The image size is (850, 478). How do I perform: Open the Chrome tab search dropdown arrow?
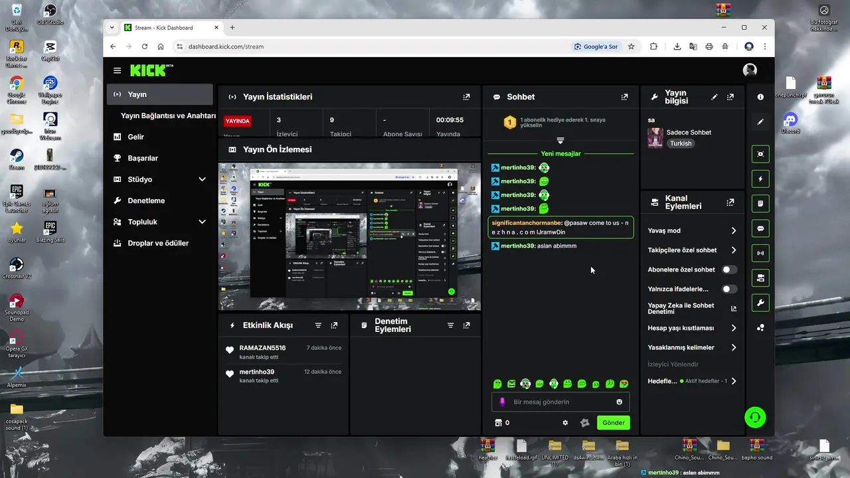coord(112,28)
